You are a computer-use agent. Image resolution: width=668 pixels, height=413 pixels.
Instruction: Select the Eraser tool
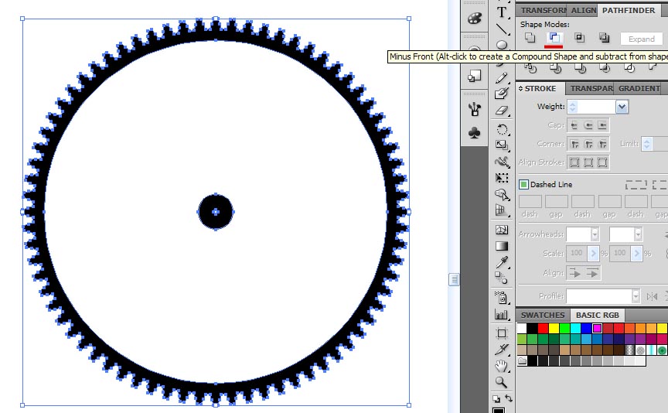pos(502,110)
